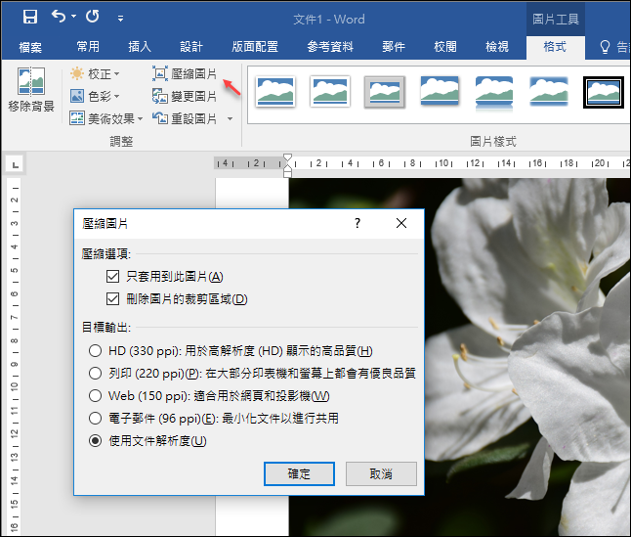Toggle 只套用到此圖片 checkbox
631x537 pixels.
coord(112,277)
